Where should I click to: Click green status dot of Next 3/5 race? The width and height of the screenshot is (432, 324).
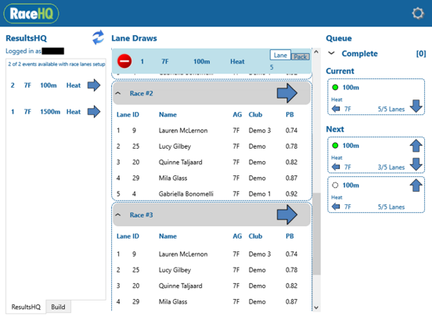pos(335,146)
